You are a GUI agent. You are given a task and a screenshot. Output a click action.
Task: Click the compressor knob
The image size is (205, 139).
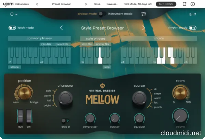[90, 119]
